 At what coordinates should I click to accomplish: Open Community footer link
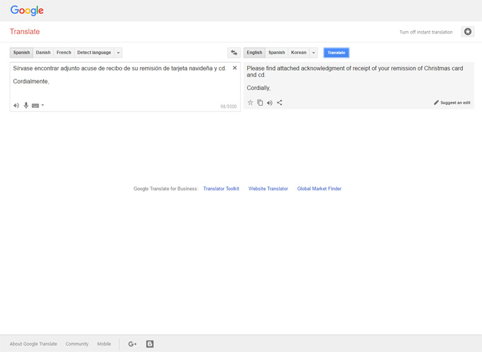coord(77,344)
